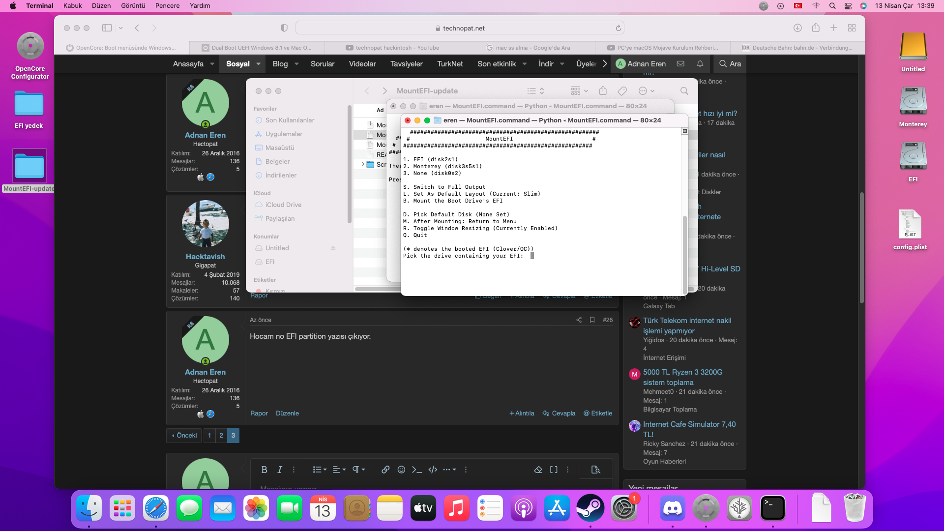Image resolution: width=944 pixels, height=531 pixels.
Task: Go to page 2 of the thread
Action: [x=221, y=436]
